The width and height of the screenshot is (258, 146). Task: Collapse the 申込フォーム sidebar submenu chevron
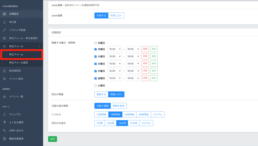click(39, 46)
